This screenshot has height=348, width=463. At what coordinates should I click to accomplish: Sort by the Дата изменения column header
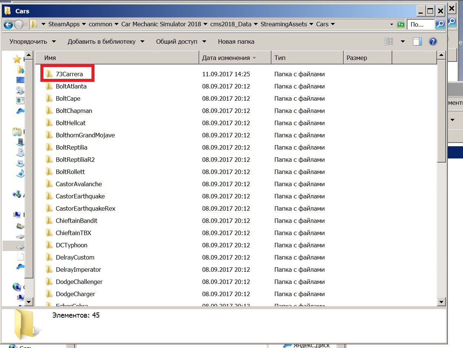[x=235, y=58]
